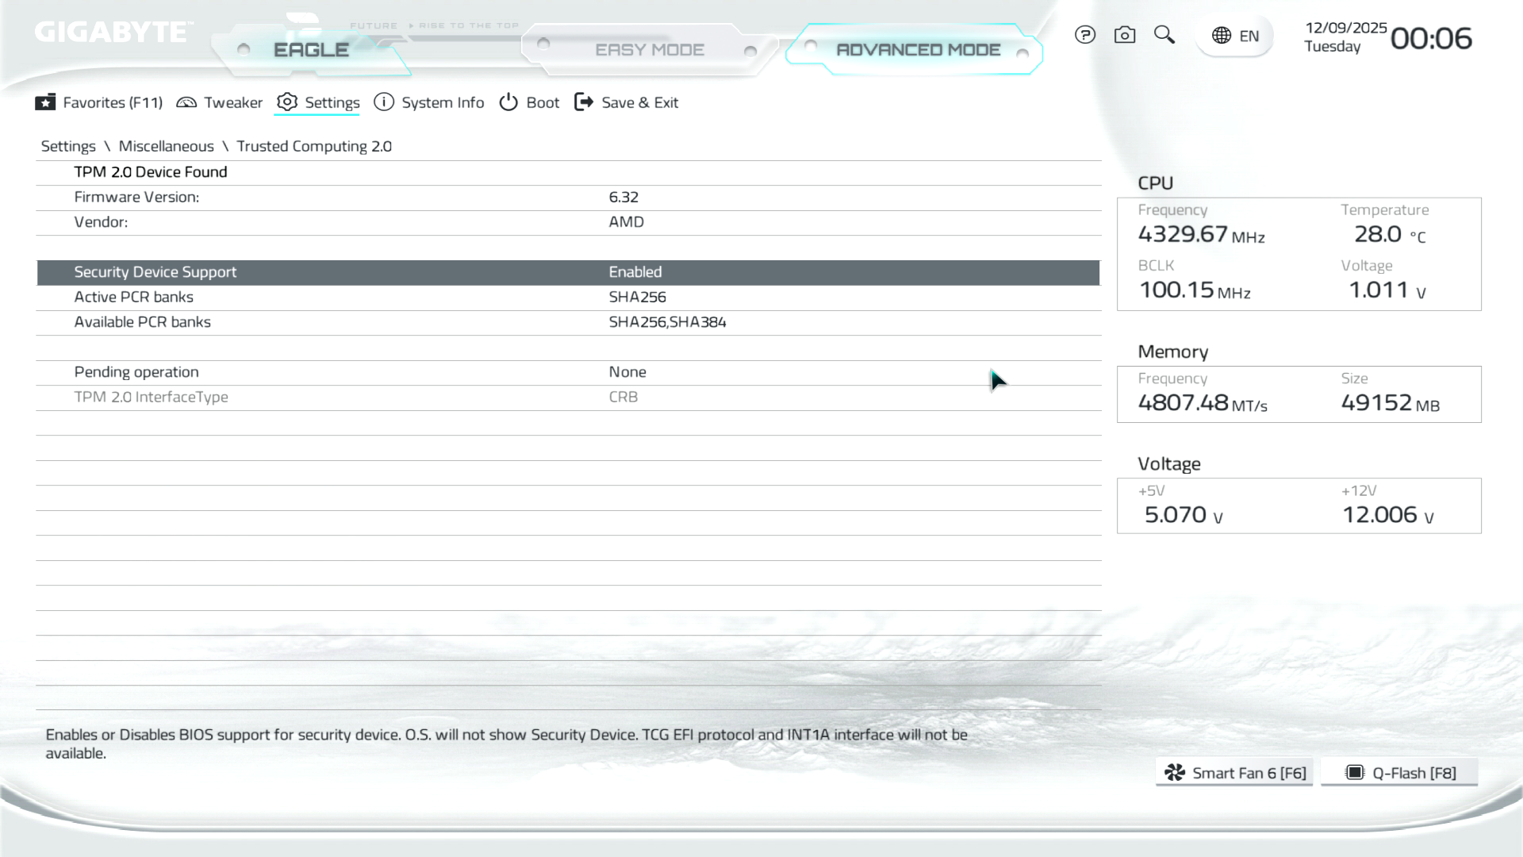This screenshot has width=1523, height=857.
Task: Click the System Info circle icon
Action: [384, 102]
